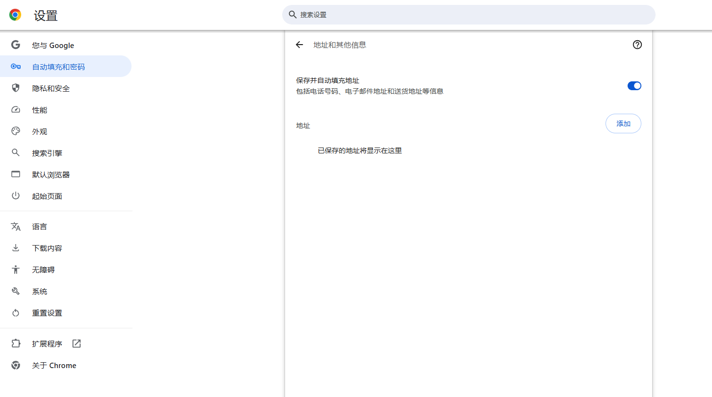Go to 语言 settings

click(x=66, y=226)
